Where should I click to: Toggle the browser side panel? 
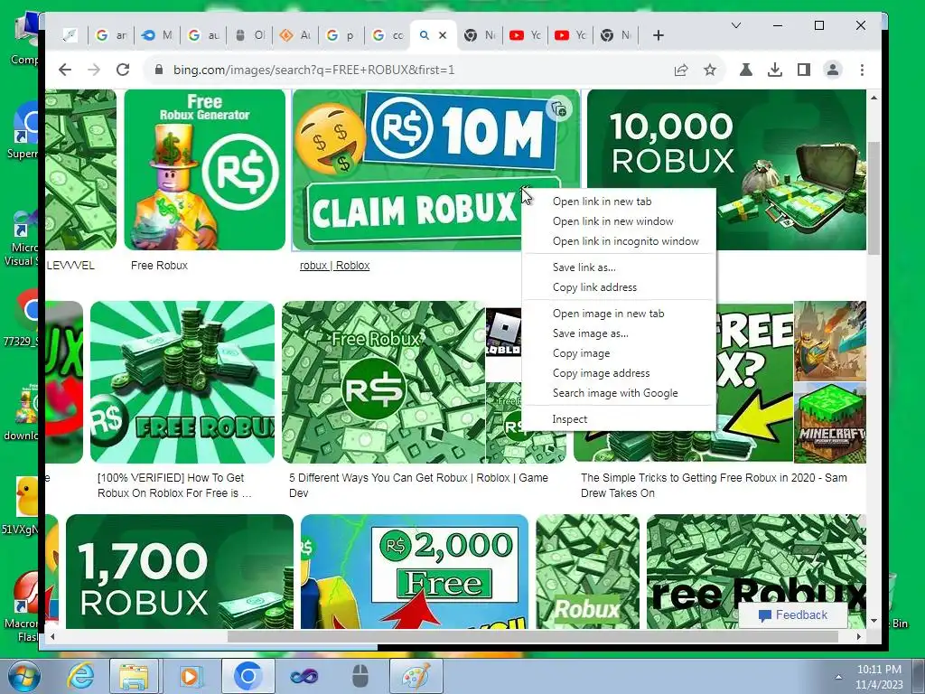[x=803, y=70]
